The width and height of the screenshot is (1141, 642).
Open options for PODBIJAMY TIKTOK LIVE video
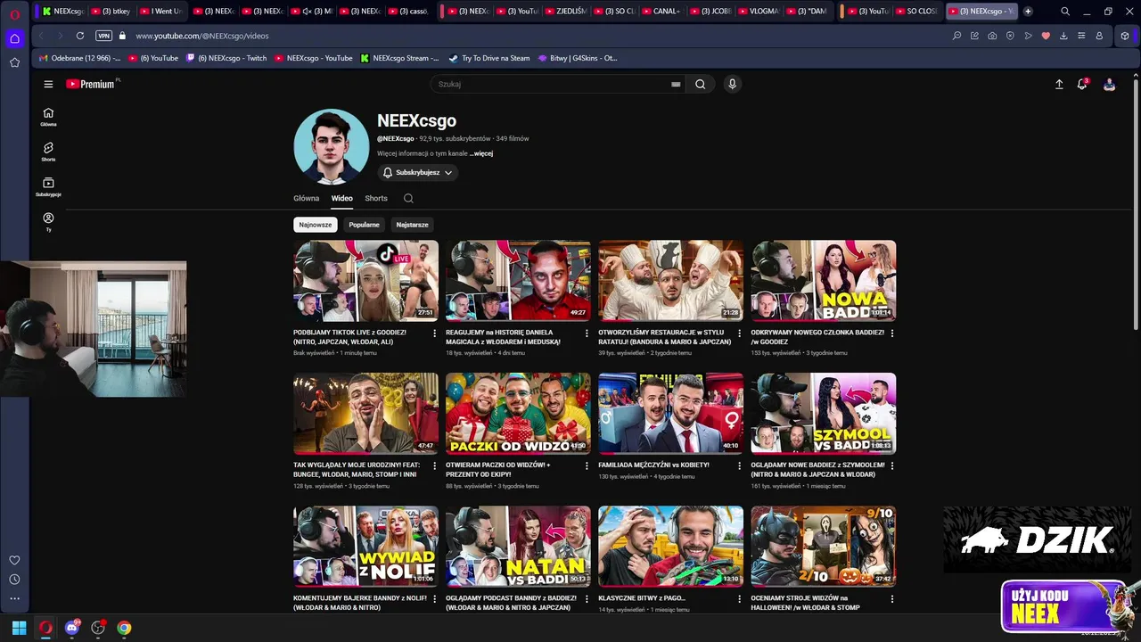[434, 333]
